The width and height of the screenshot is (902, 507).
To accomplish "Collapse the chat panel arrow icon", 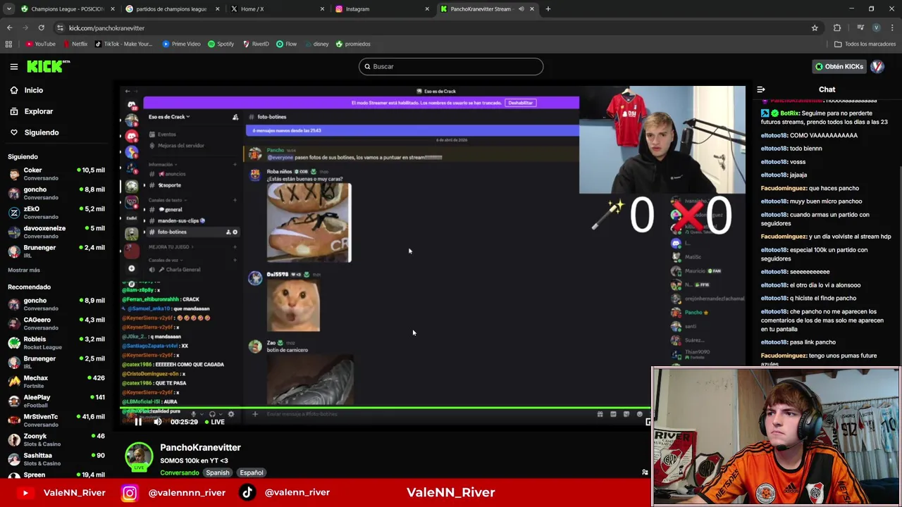I will point(761,90).
